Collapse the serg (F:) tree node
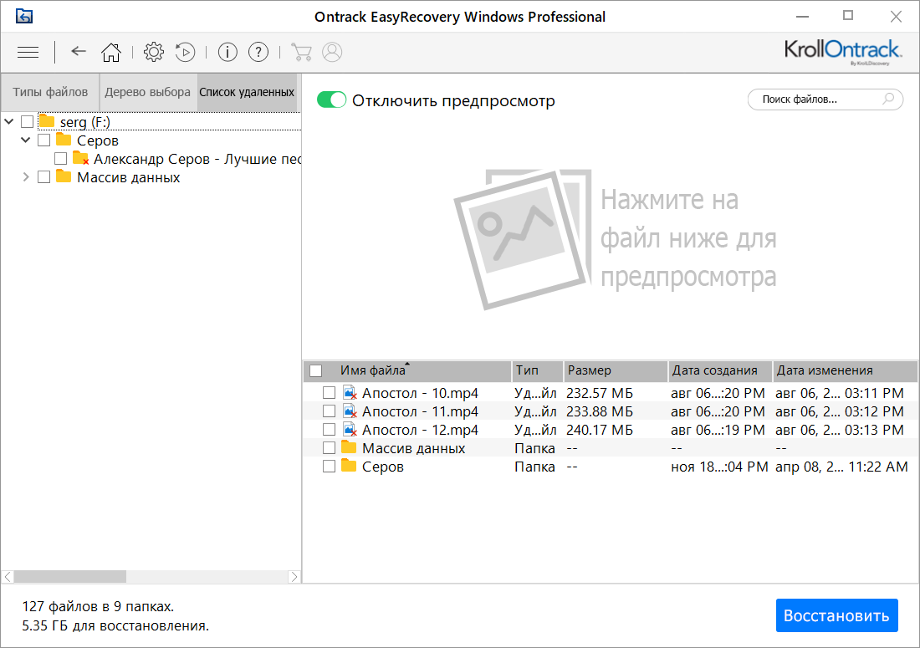Viewport: 920px width, 648px height. pyautogui.click(x=9, y=122)
